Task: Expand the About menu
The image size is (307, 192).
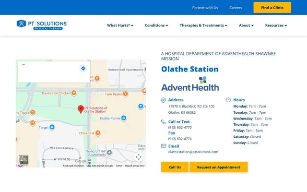Action: 246,25
